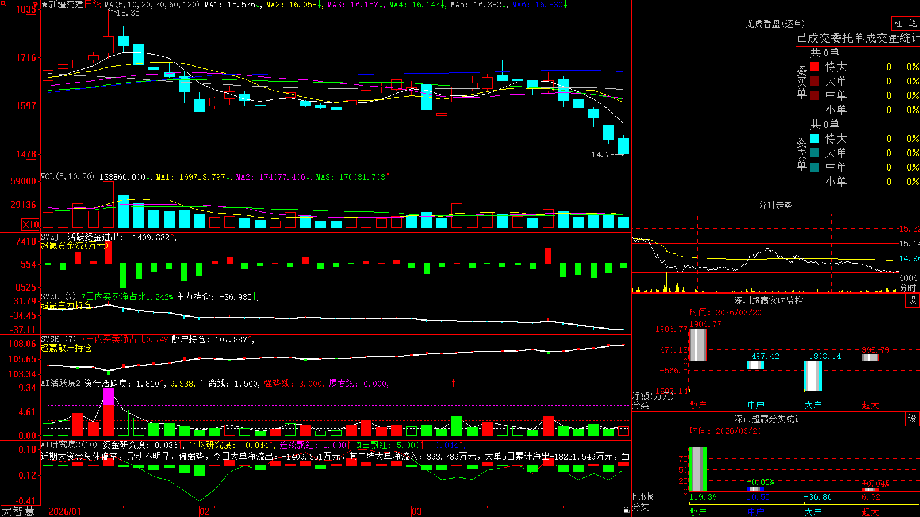
Task: Switch 龙虎看盘 to 柱 view
Action: click(x=898, y=23)
